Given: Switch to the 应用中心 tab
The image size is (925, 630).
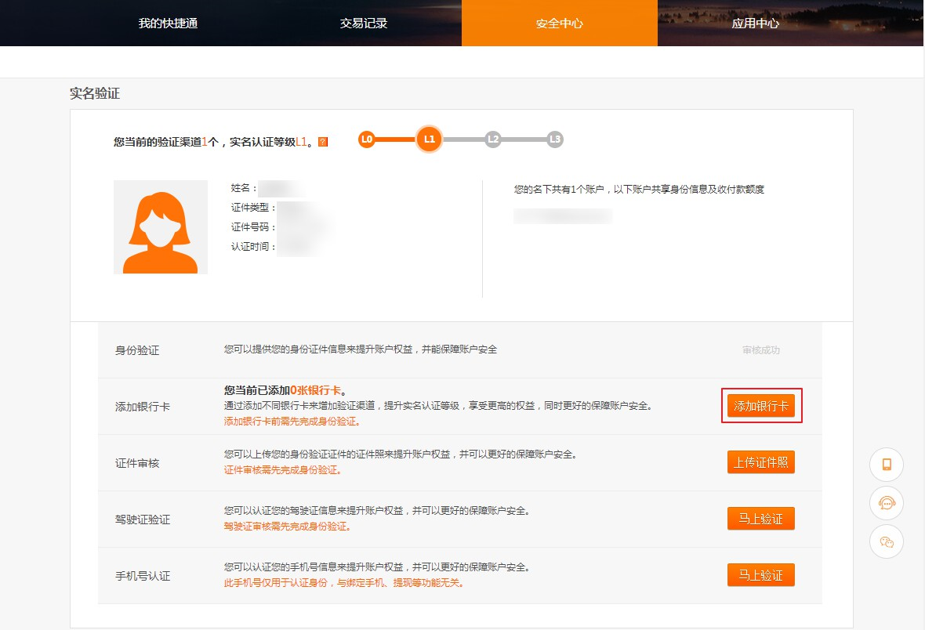Looking at the screenshot, I should pyautogui.click(x=755, y=24).
